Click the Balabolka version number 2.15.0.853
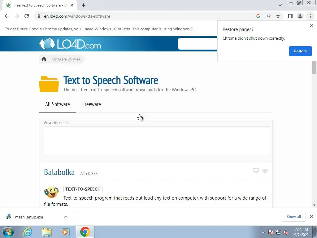317x238 pixels. [89, 174]
